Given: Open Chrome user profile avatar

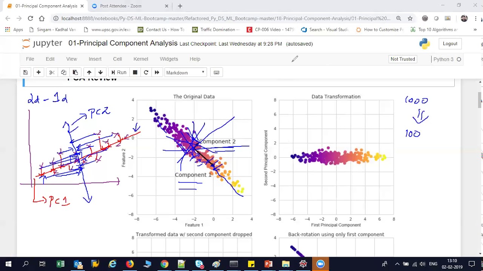Looking at the screenshot, I should pyautogui.click(x=464, y=18).
